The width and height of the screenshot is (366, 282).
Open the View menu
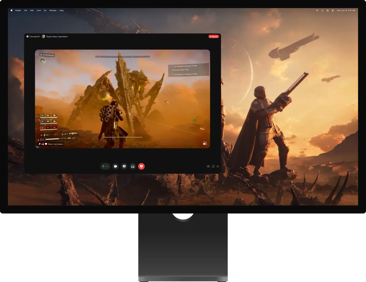39,10
